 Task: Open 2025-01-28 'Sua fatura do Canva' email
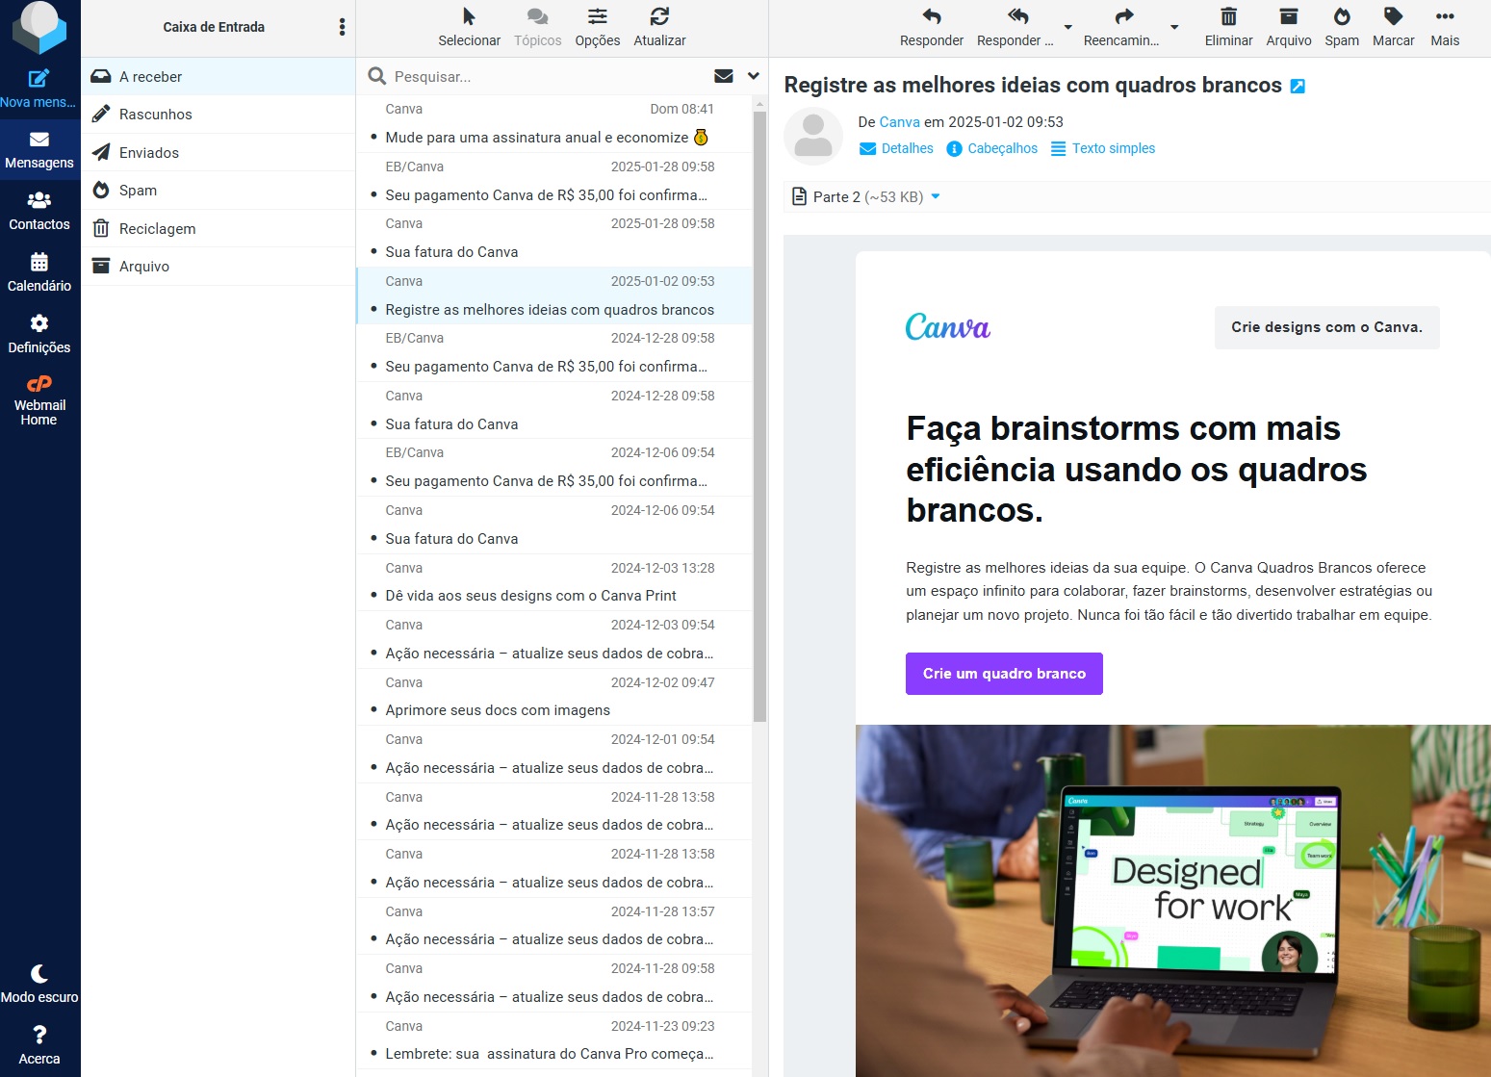(x=554, y=238)
